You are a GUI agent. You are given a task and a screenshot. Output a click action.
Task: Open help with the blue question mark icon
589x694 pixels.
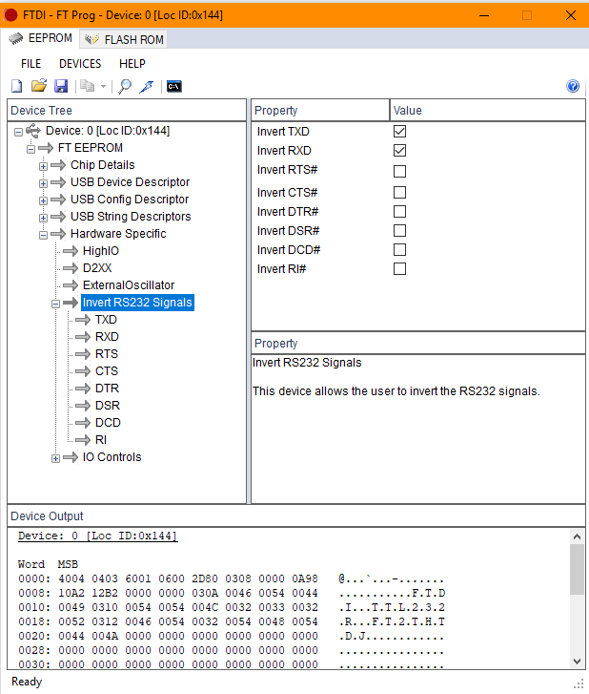tap(573, 86)
